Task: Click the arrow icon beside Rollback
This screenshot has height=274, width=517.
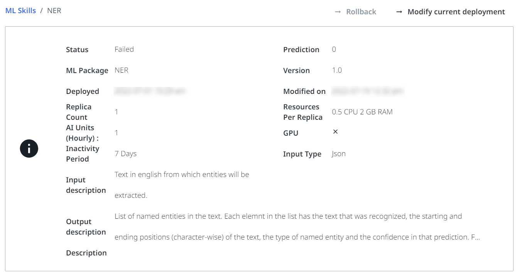Action: click(x=338, y=12)
